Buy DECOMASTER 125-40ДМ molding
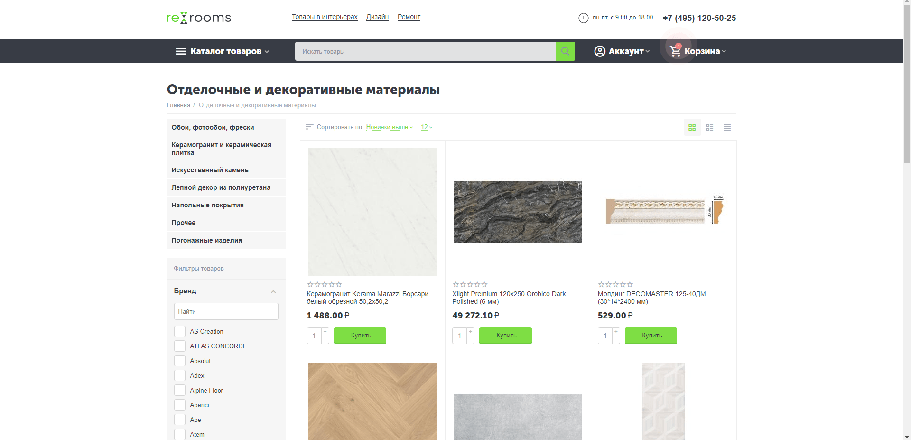The image size is (911, 440). pos(651,336)
